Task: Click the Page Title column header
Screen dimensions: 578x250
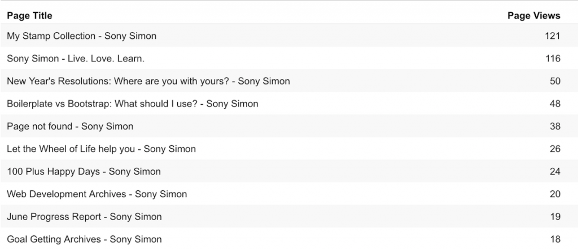Action: 29,15
